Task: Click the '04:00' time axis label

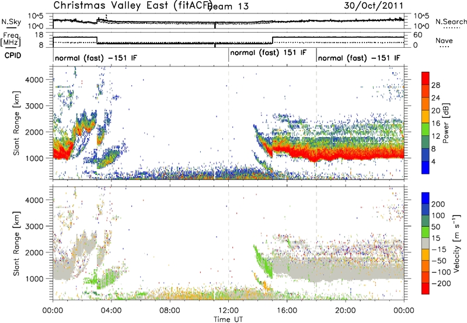Action: pyautogui.click(x=111, y=311)
